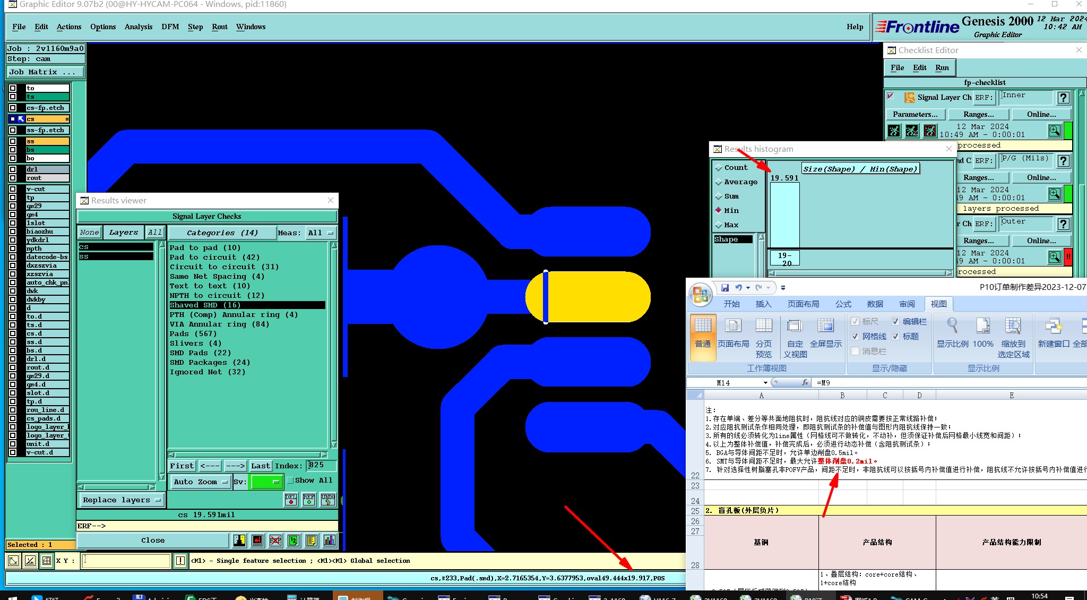
Task: Click the first run-check runner icon
Action: click(x=894, y=130)
